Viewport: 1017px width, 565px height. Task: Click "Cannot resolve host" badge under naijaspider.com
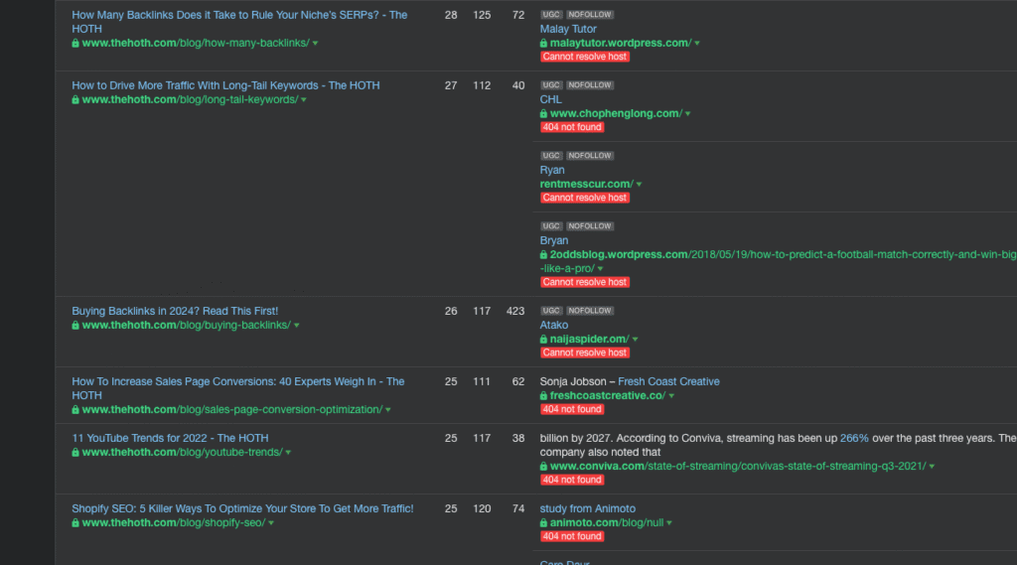pos(584,353)
